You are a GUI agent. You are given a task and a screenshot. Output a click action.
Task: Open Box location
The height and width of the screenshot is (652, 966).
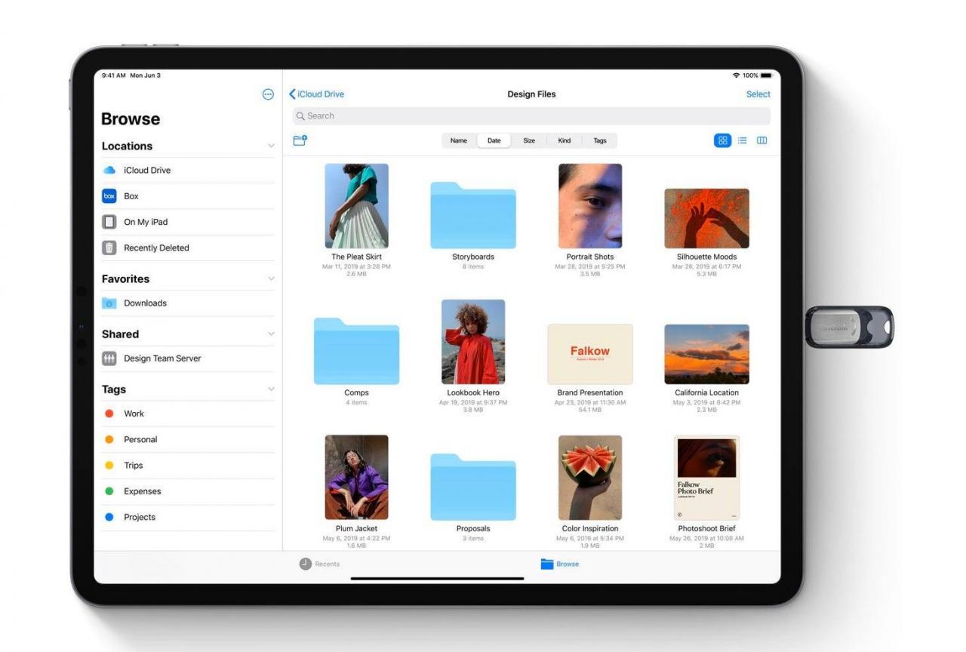[x=188, y=196]
